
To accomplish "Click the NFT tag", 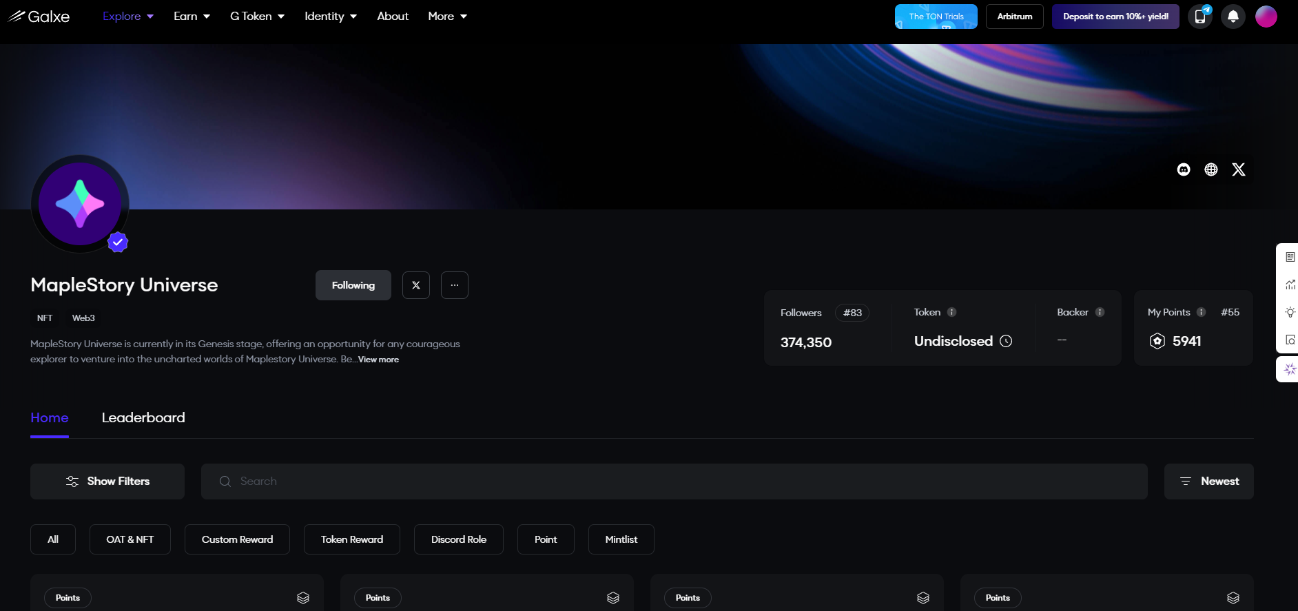I will (45, 318).
